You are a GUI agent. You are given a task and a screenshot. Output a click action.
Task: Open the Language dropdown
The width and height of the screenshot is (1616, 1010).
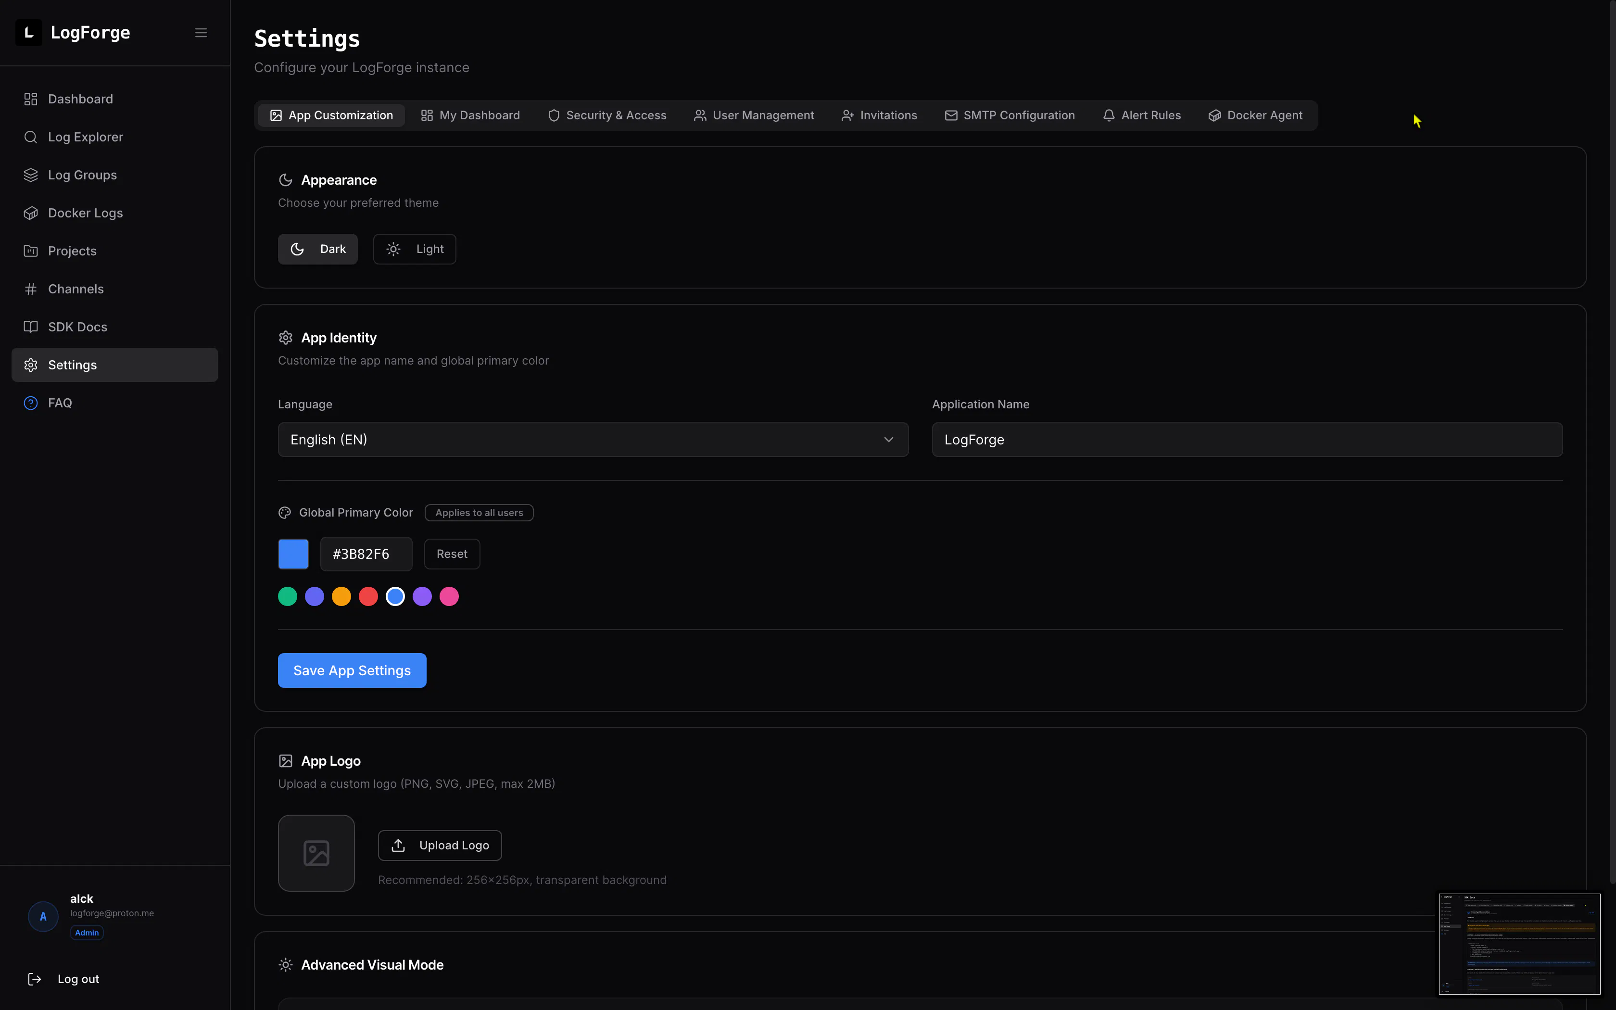(593, 440)
